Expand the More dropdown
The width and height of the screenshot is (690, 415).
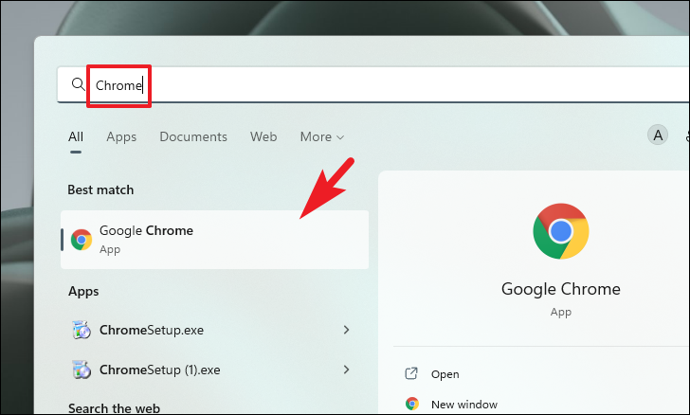[321, 136]
